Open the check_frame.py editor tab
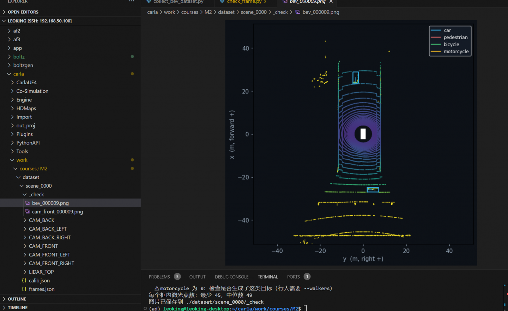Image resolution: width=508 pixels, height=311 pixels. click(244, 2)
